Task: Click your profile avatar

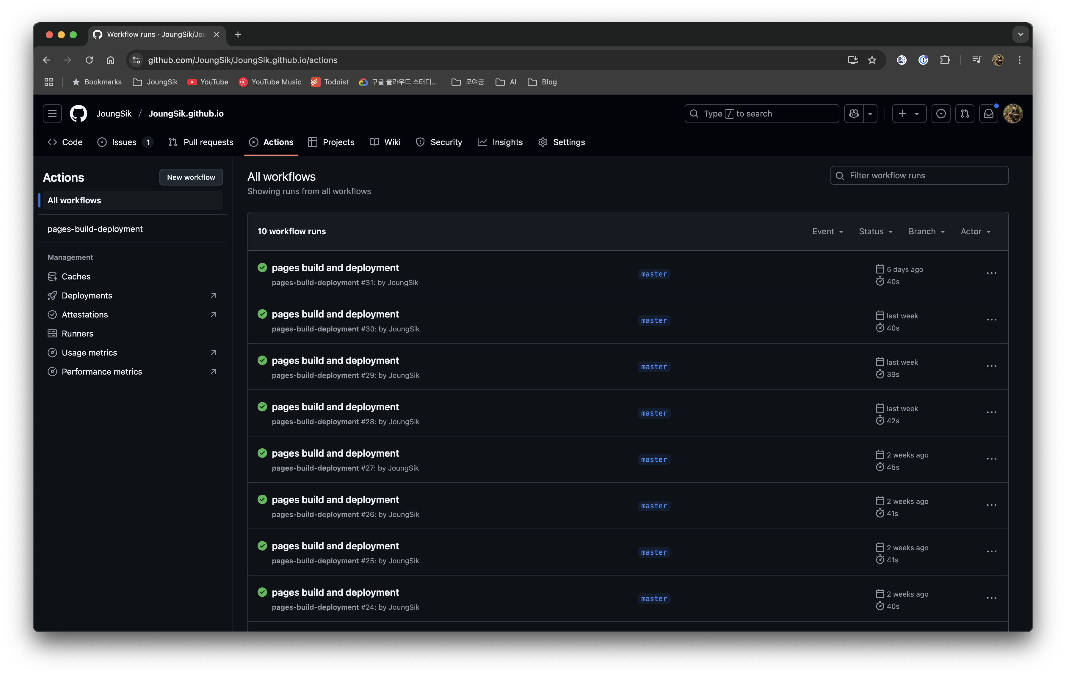Action: coord(1013,113)
